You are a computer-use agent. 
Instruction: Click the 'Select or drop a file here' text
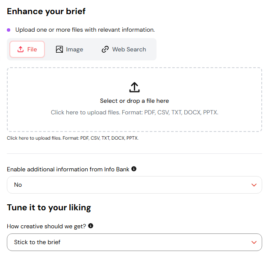(134, 101)
